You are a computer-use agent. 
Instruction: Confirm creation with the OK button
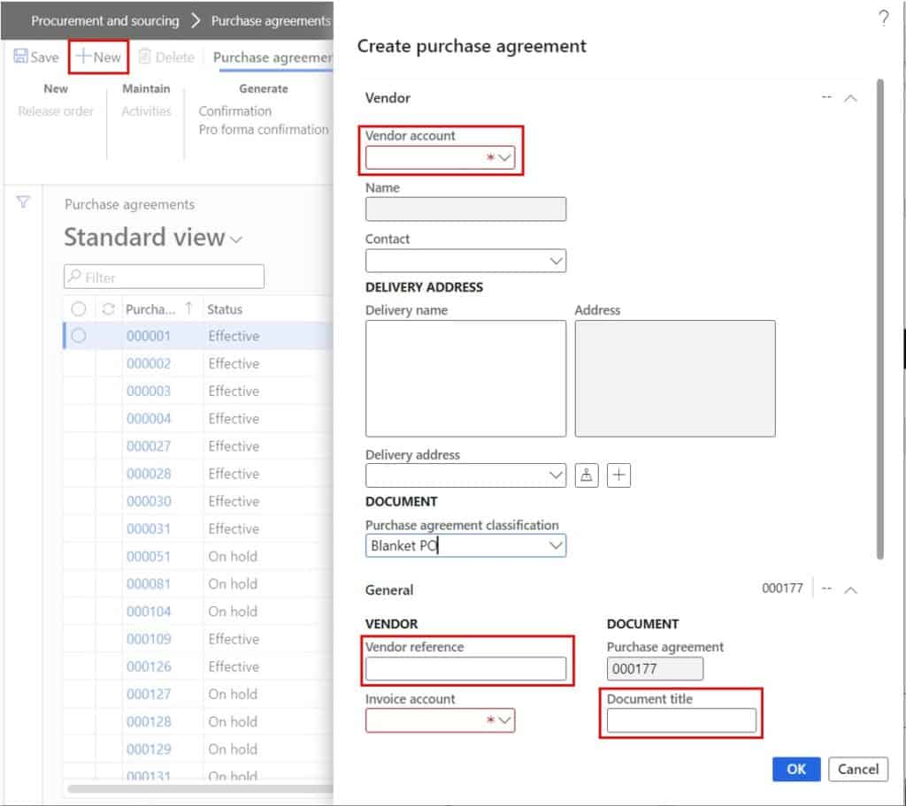[795, 769]
